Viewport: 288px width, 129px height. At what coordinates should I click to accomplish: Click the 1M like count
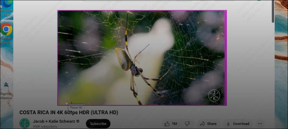174,124
